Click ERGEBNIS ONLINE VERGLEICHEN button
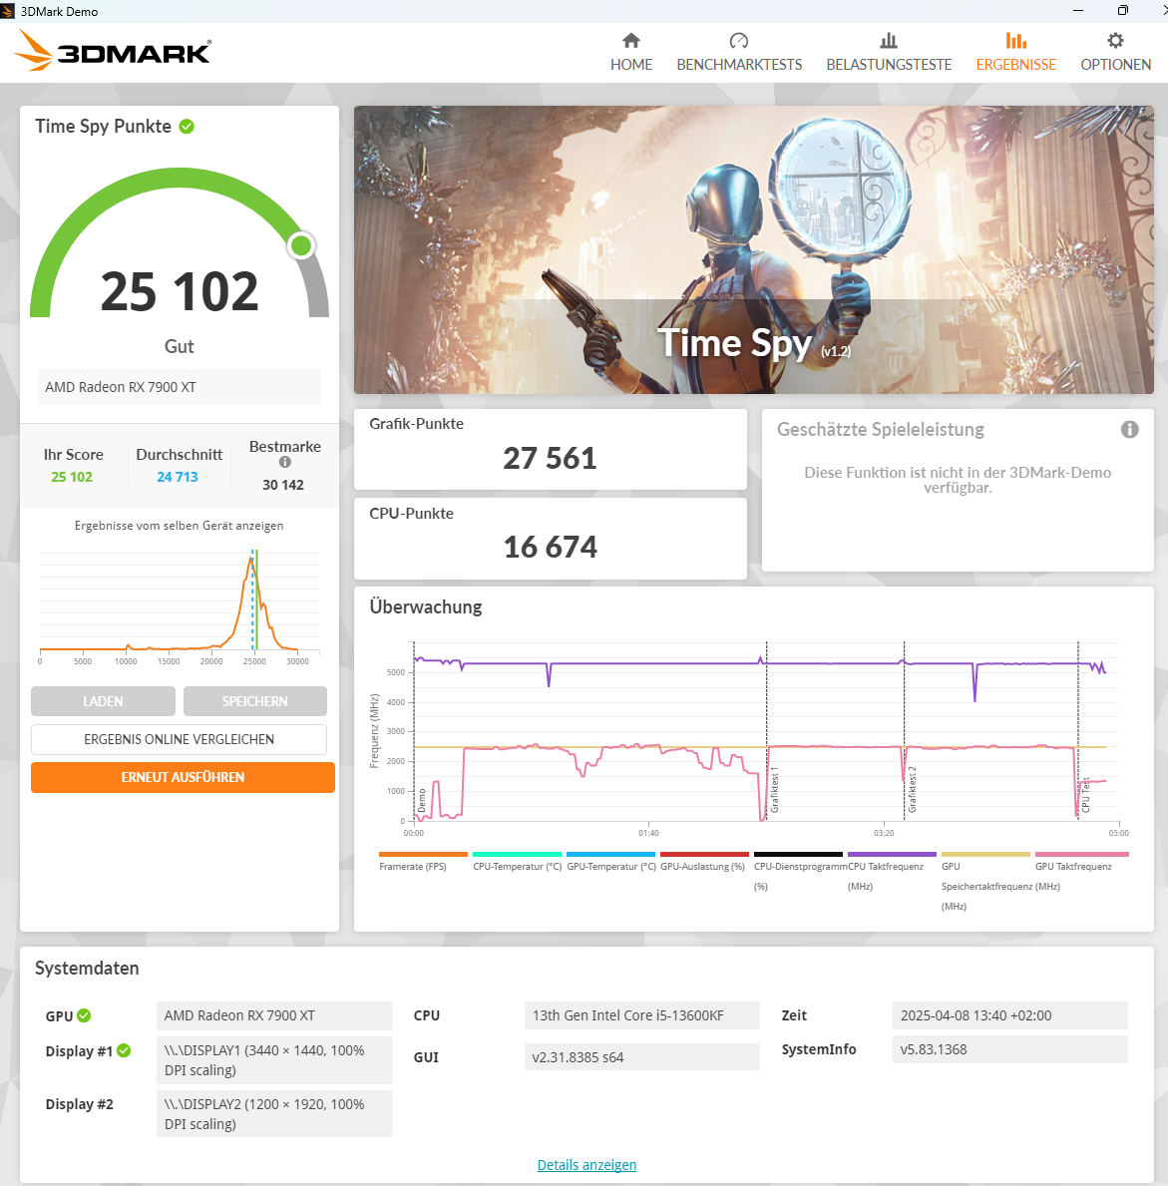 tap(179, 739)
